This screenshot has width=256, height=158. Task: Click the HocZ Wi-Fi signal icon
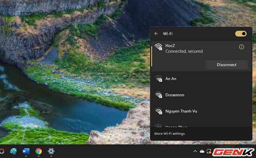pos(158,47)
